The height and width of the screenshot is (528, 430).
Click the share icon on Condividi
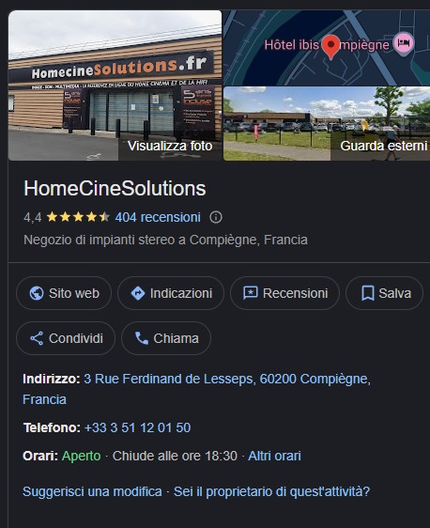[x=37, y=338]
